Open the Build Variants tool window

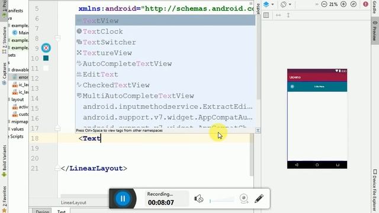pyautogui.click(x=4, y=162)
